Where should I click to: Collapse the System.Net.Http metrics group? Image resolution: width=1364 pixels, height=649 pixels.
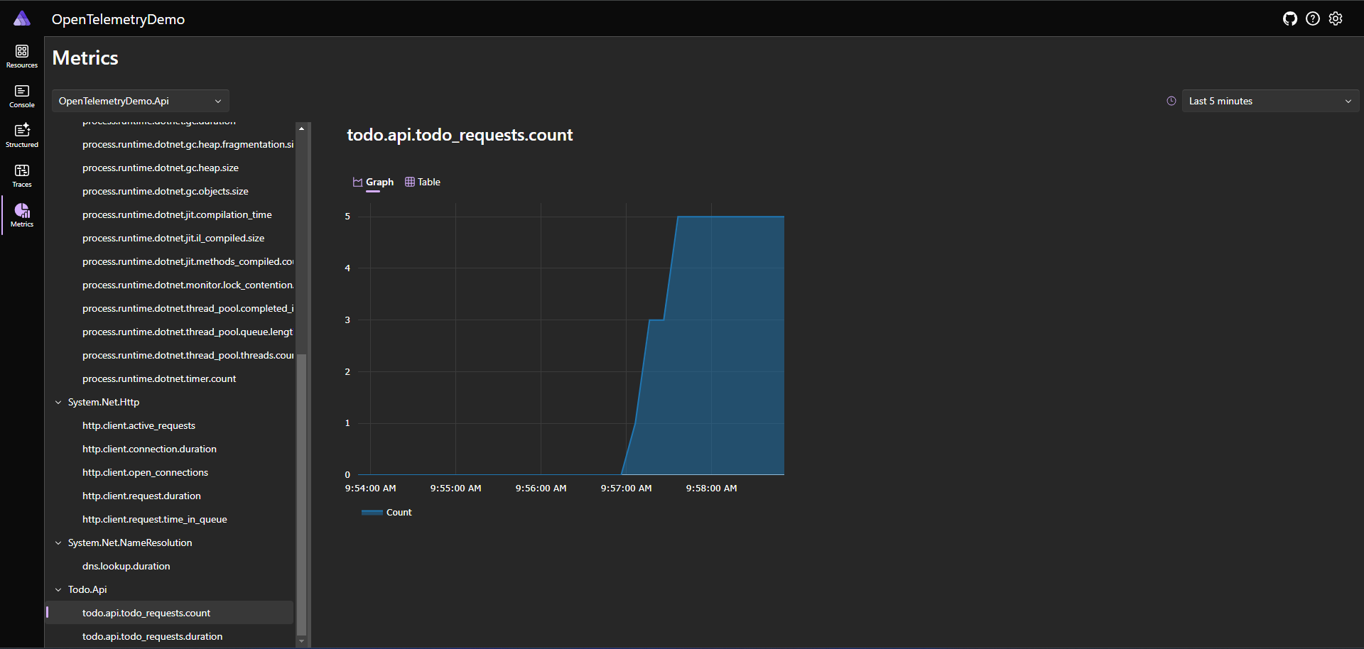point(58,402)
